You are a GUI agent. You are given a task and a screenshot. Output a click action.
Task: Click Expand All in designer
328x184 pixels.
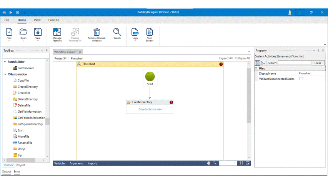click(226, 58)
